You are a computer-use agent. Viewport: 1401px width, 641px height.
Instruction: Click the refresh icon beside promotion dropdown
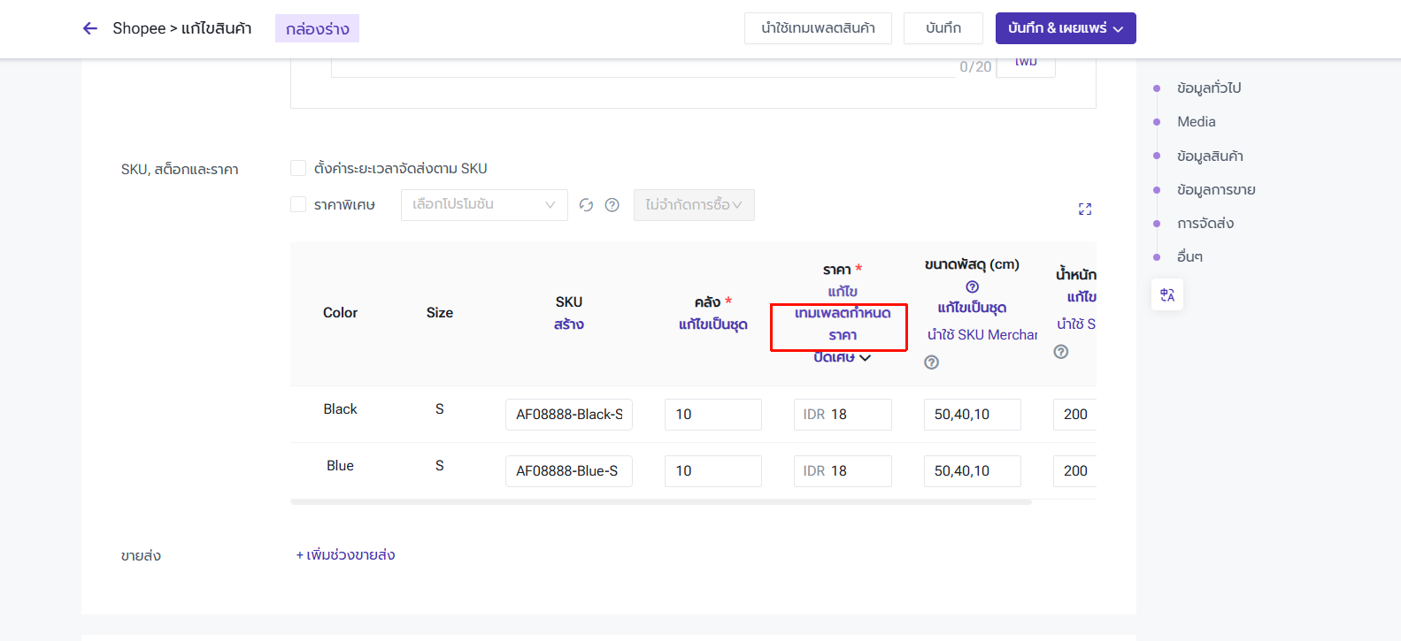click(586, 205)
